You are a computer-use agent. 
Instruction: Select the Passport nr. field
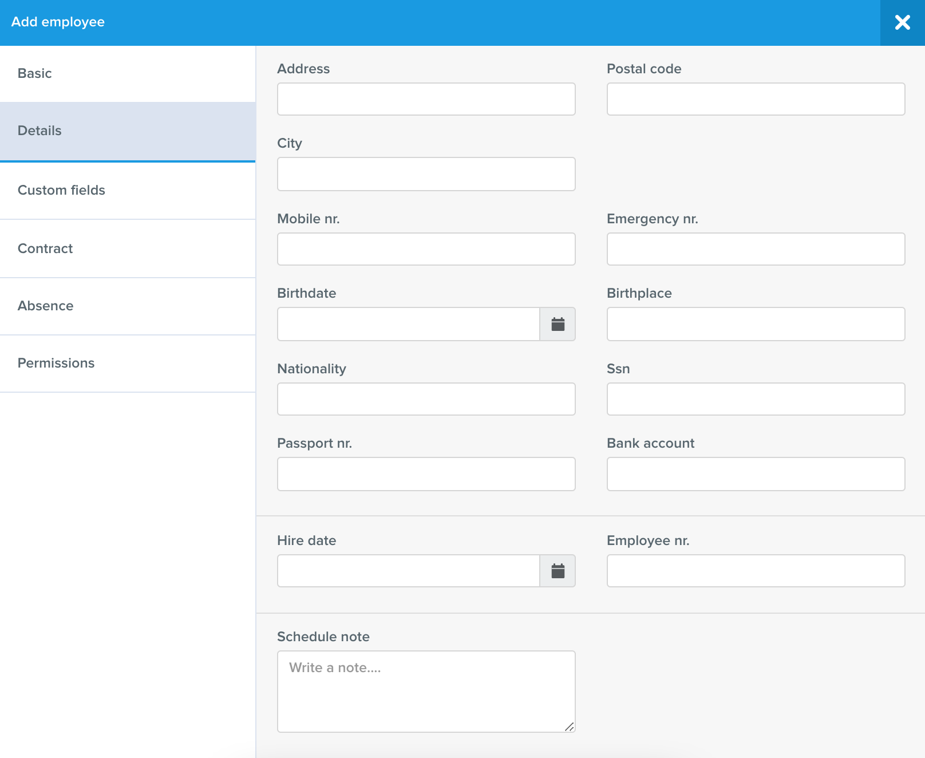point(426,474)
